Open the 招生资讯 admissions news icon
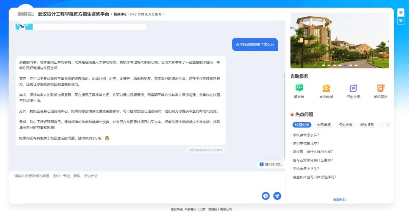Image resolution: width=409 pixels, height=214 pixels. (x=353, y=88)
